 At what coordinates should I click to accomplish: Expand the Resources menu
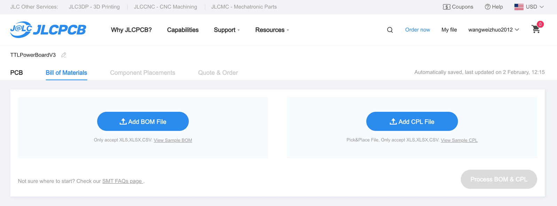point(272,30)
